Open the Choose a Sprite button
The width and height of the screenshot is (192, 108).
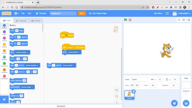(174, 103)
